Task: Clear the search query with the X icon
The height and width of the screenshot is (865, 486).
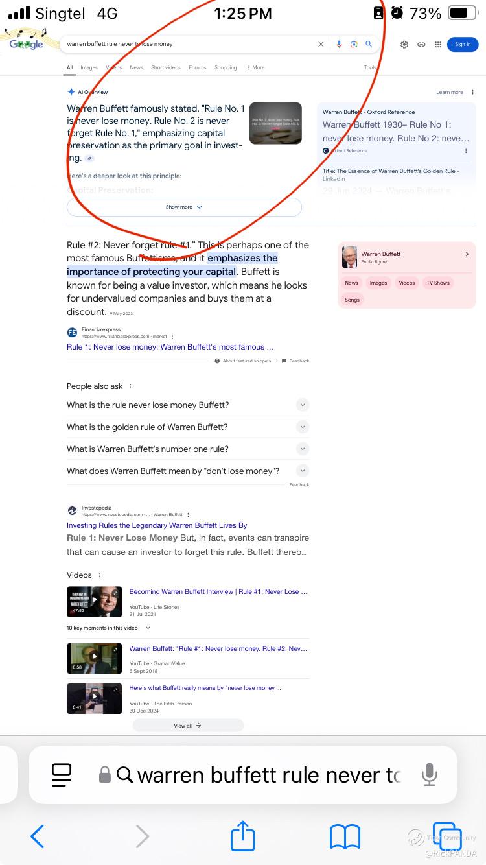Action: [320, 44]
